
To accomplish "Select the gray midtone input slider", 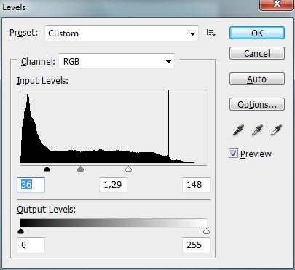I will pos(80,169).
